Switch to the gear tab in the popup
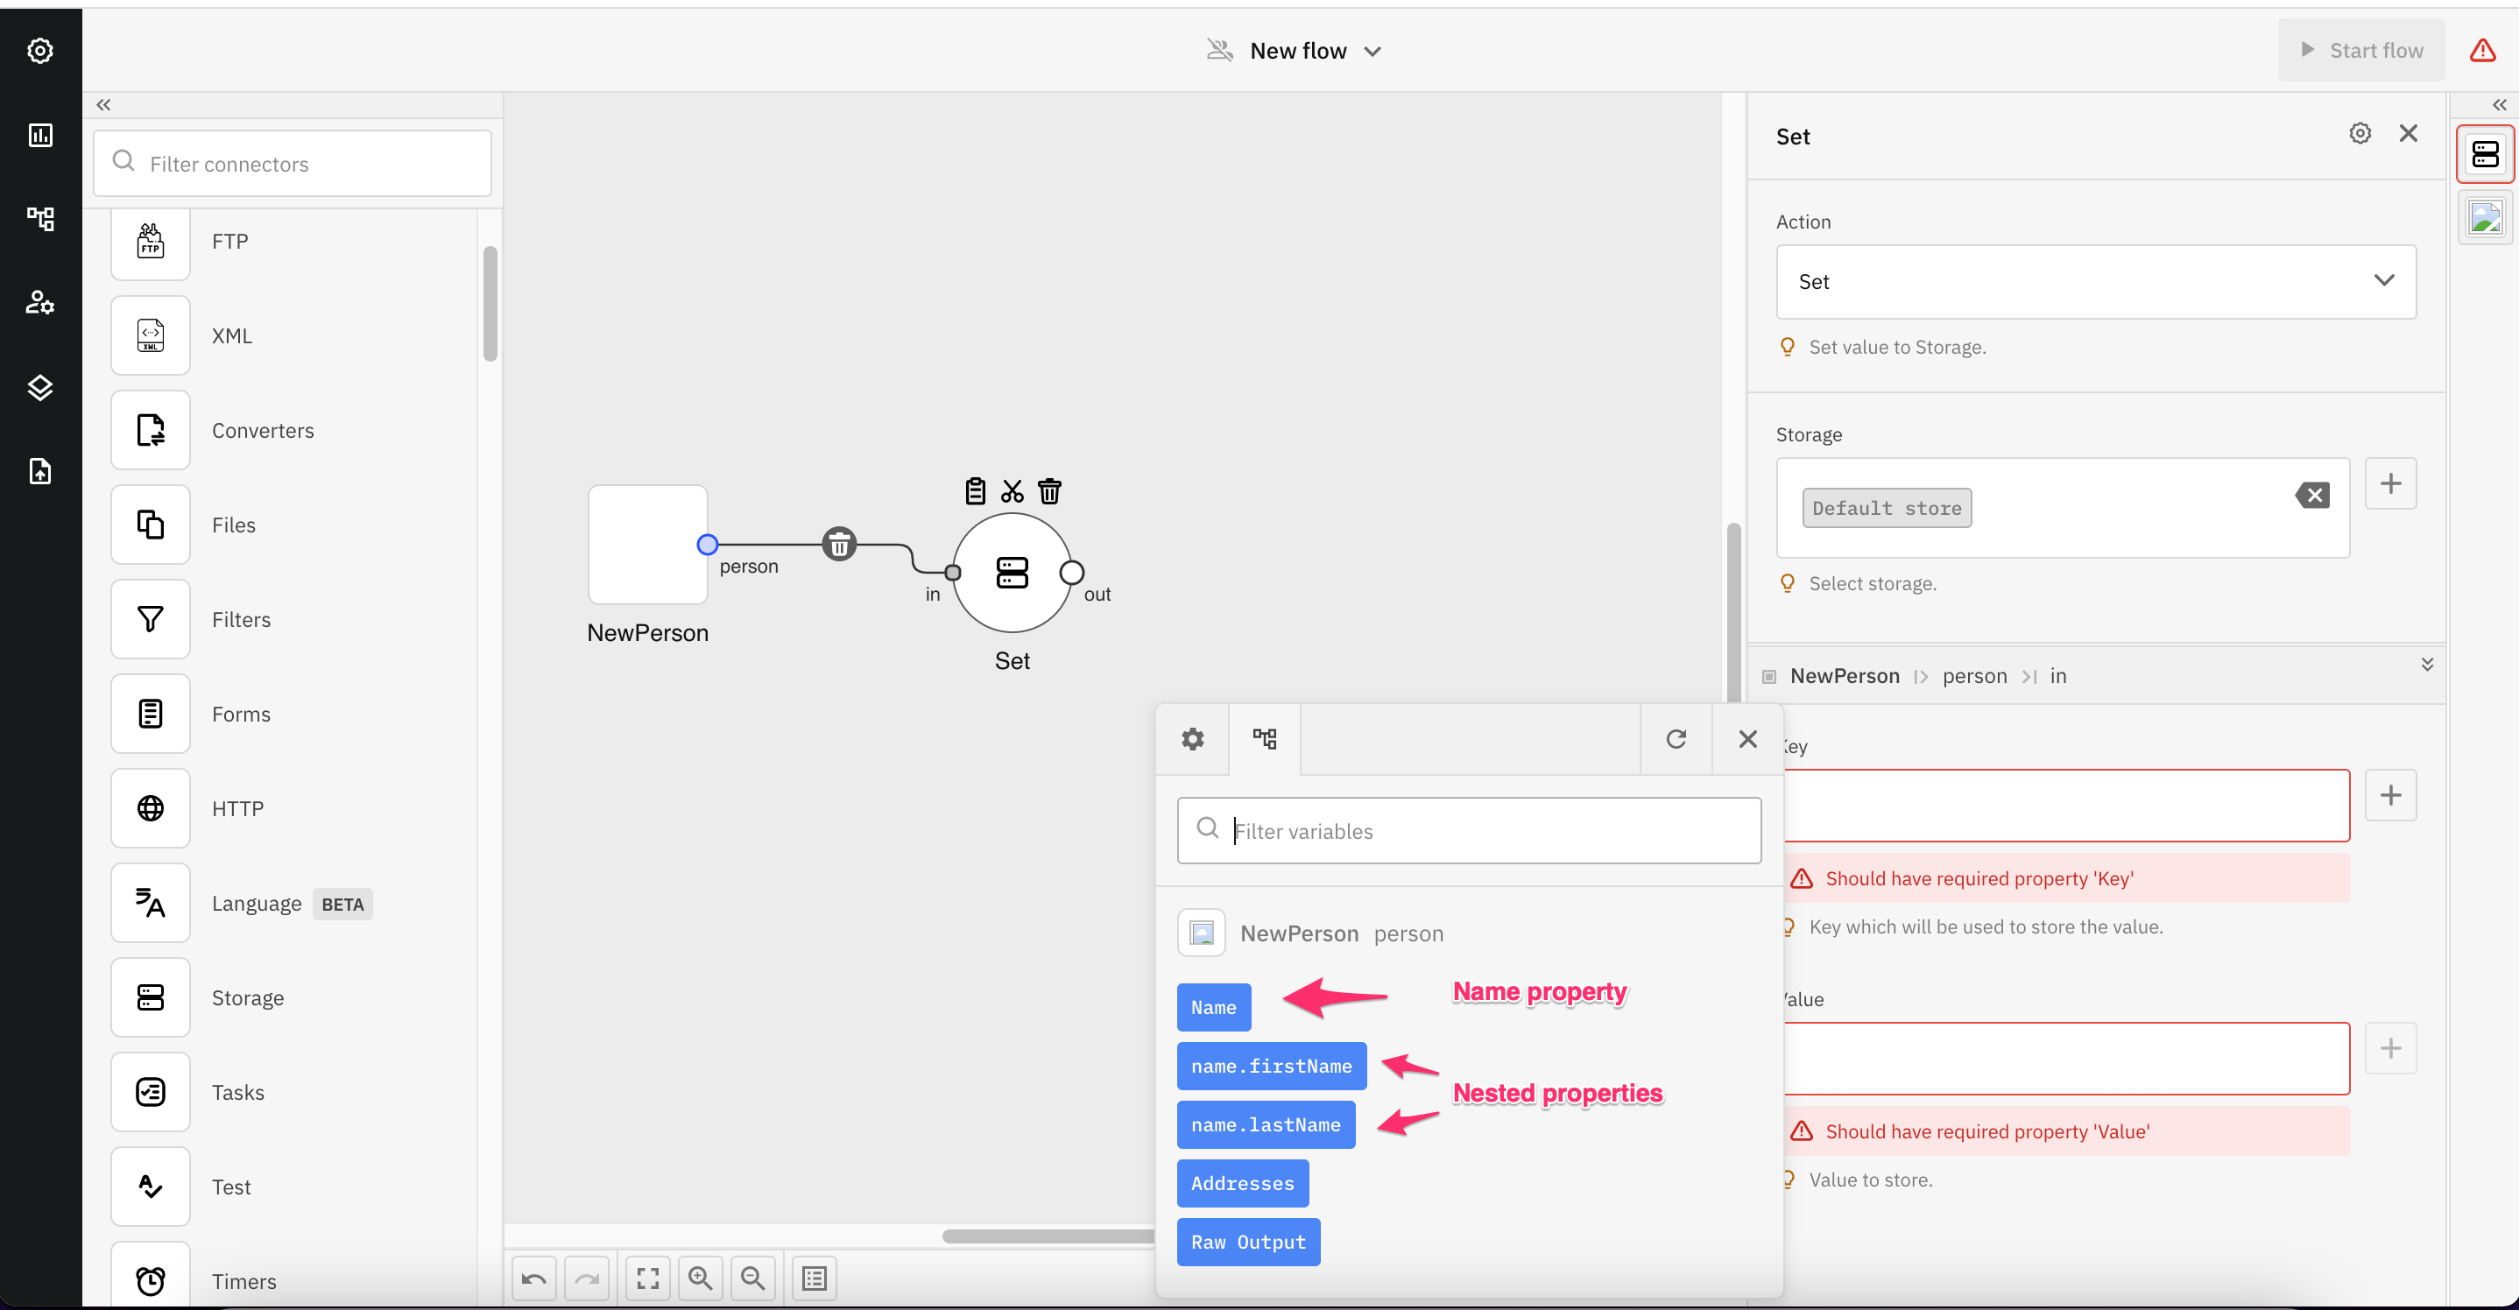This screenshot has height=1310, width=2519. pos(1192,739)
